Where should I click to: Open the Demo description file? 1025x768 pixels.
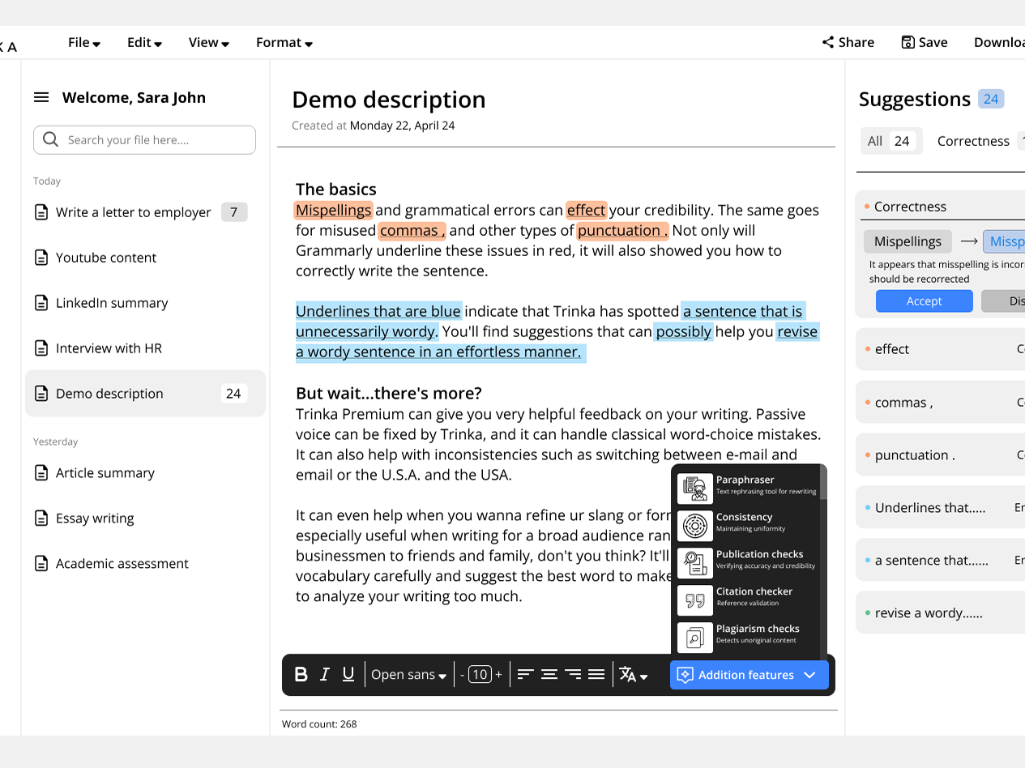pos(145,394)
